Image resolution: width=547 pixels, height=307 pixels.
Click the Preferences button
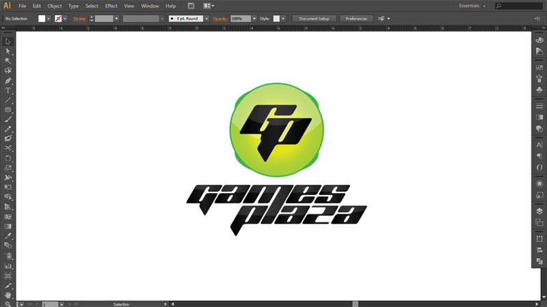[356, 18]
